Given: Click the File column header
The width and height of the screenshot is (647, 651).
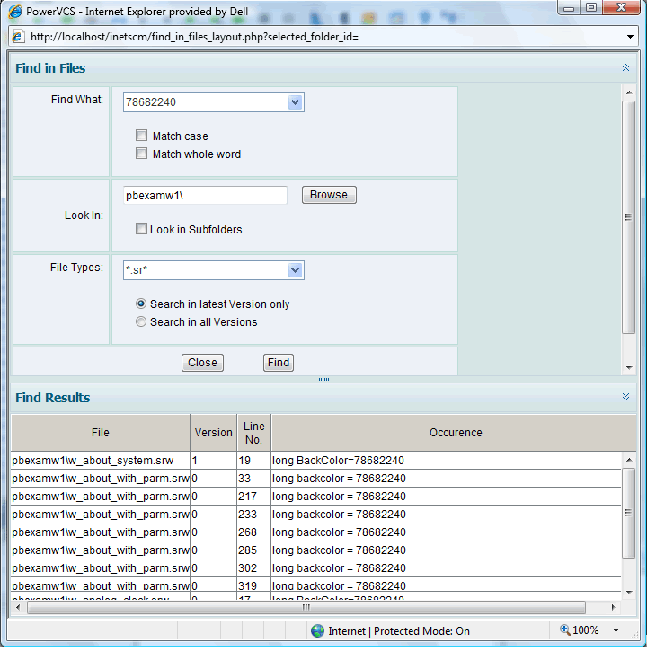Looking at the screenshot, I should (x=101, y=433).
